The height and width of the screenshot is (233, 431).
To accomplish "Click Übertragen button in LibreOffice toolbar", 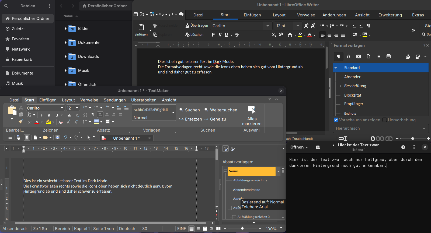I will click(197, 26).
